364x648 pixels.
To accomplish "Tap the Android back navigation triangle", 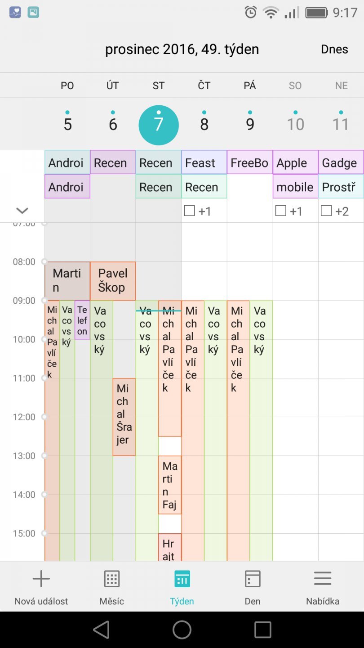I will coord(102,630).
